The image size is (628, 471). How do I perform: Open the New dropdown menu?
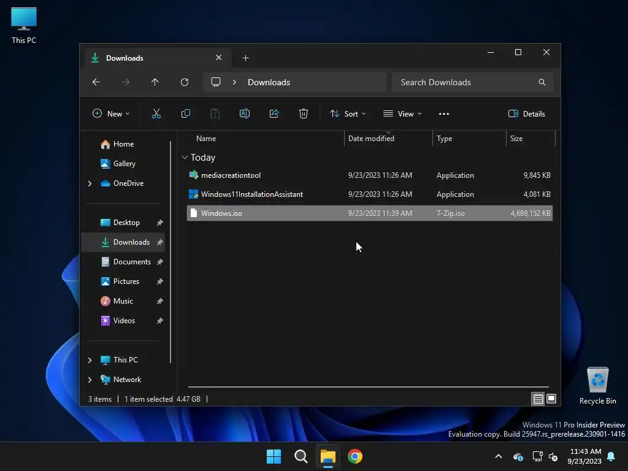(x=111, y=113)
